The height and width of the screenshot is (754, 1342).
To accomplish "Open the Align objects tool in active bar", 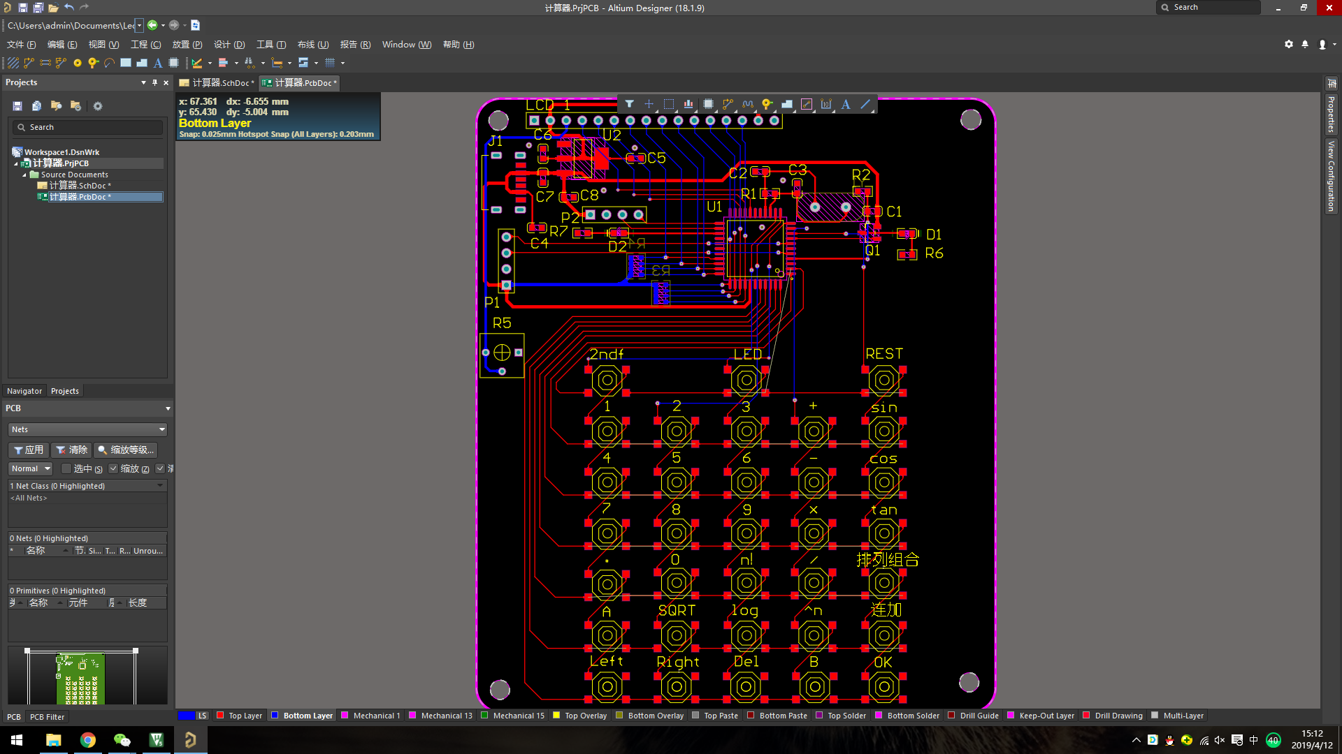I will coord(688,104).
